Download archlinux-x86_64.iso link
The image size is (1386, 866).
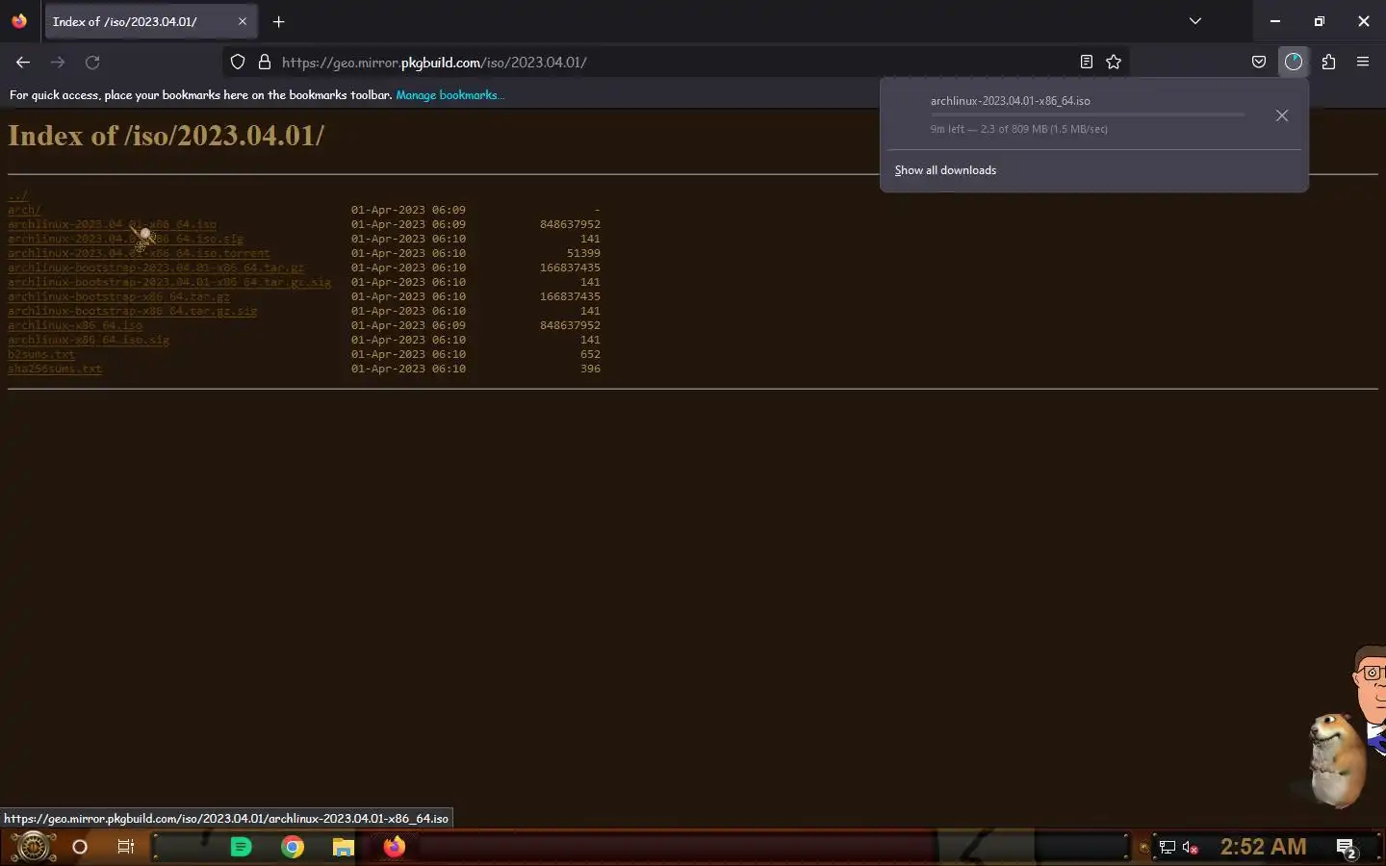pos(75,325)
